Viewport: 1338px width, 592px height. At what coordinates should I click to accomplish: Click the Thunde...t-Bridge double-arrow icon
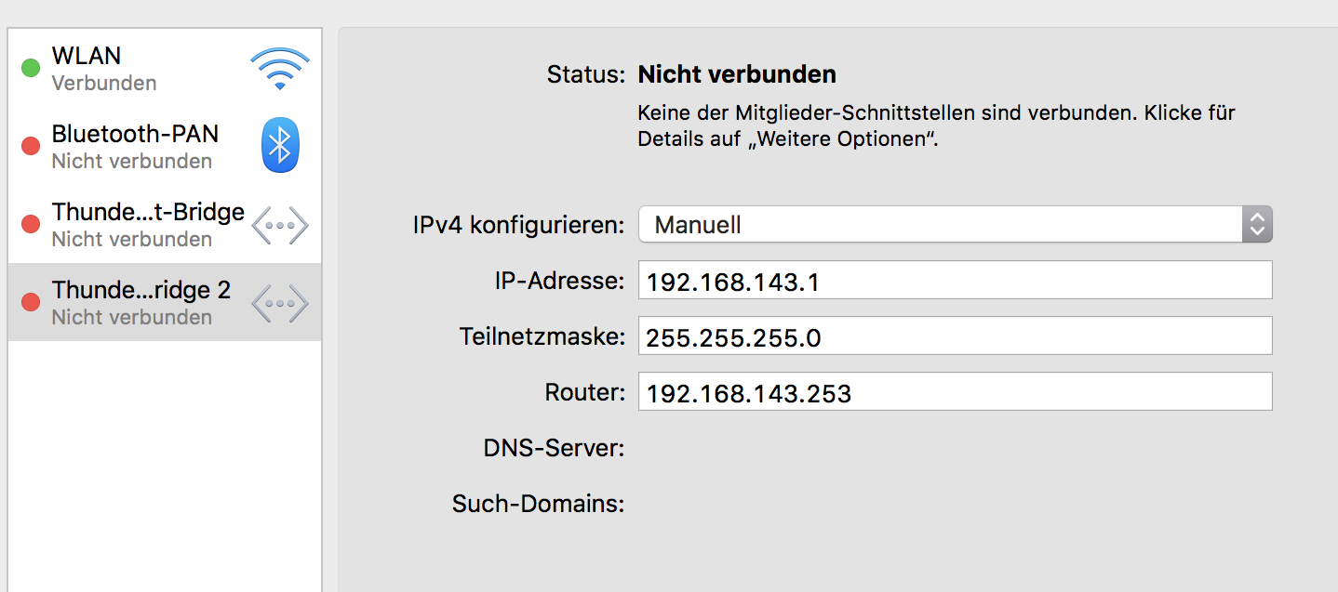click(279, 225)
